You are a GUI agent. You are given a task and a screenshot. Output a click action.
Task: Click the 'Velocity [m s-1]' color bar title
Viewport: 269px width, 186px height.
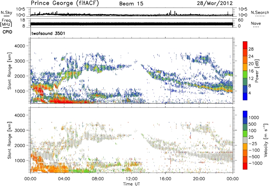[x=266, y=140]
